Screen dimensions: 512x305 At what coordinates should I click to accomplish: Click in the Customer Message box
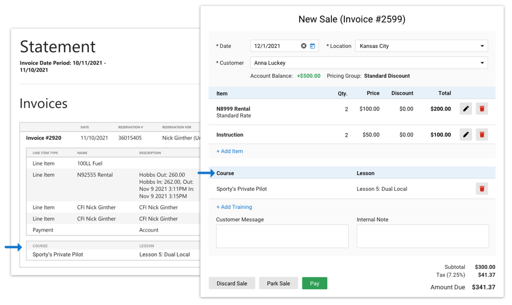click(282, 236)
